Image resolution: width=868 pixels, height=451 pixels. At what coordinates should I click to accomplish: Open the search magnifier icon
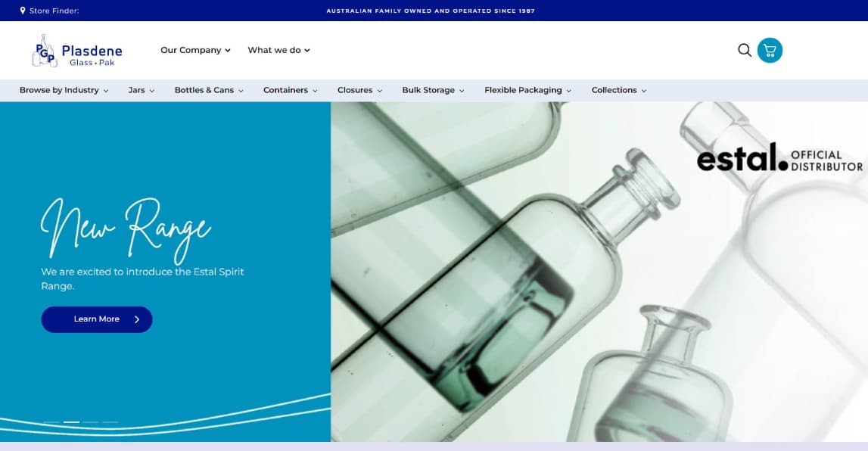(x=745, y=50)
